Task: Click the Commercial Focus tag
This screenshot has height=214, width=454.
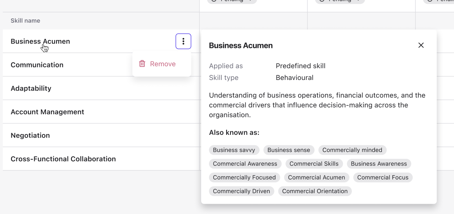Action: (383, 177)
